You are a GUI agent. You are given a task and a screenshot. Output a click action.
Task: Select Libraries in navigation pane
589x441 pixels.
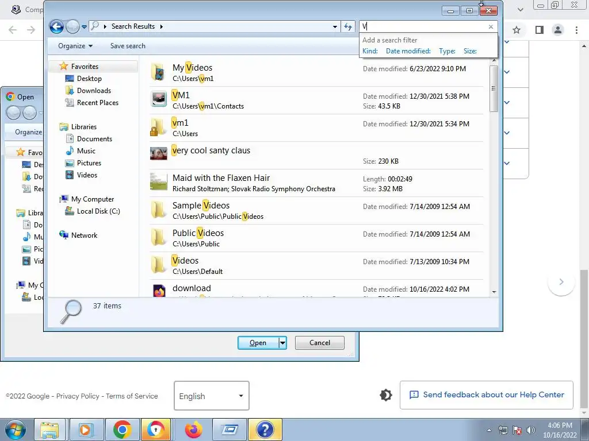point(84,127)
